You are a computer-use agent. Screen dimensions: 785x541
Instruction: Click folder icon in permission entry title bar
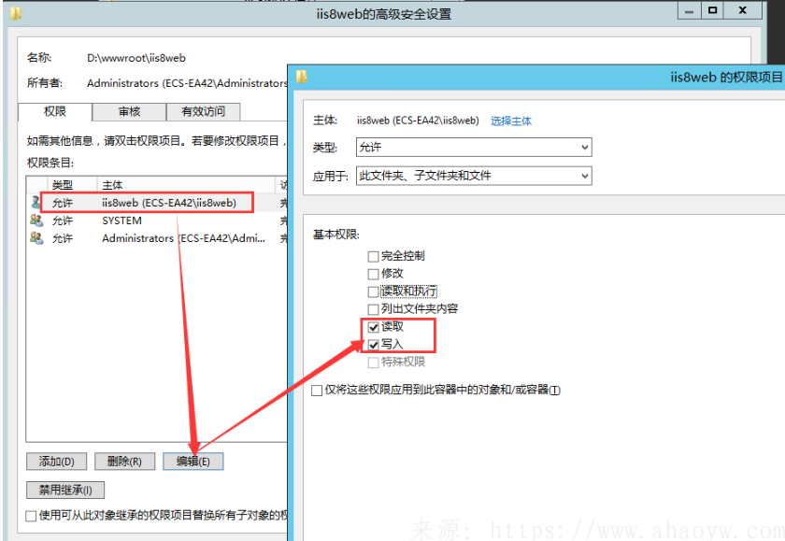tap(303, 78)
